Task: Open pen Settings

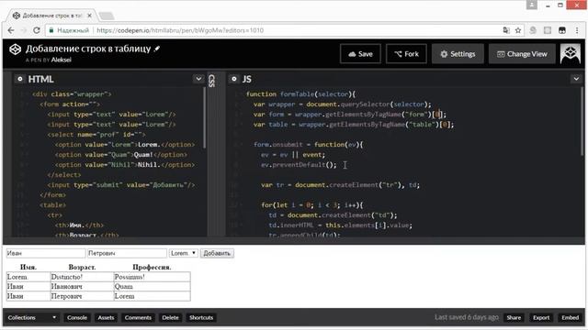Action: (458, 54)
